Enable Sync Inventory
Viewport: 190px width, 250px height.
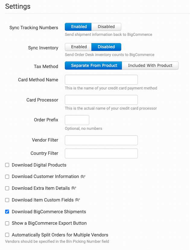[78, 47]
